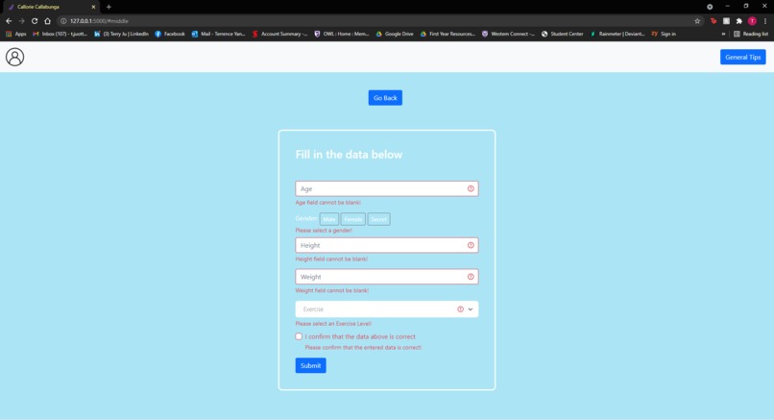Viewport: 774px width, 420px height.
Task: Open the Mail - Terrence bookmark
Action: (x=218, y=34)
